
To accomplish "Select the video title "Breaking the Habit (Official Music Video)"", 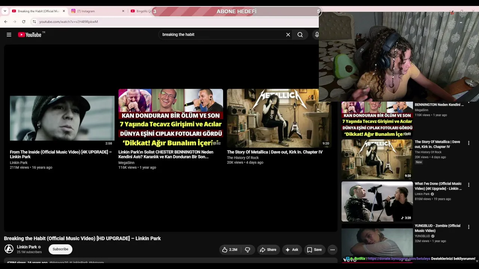I will pos(82,238).
